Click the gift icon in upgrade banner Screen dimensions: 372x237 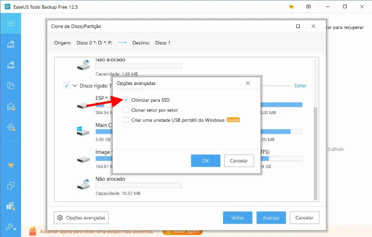(x=33, y=231)
